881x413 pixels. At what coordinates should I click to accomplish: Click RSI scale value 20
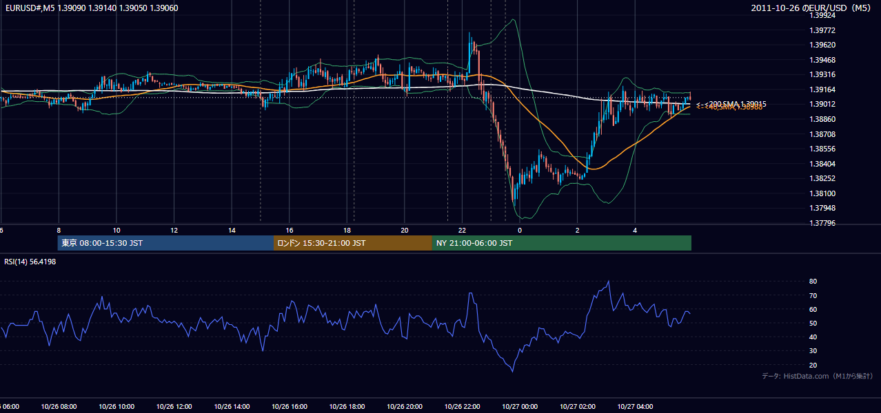pyautogui.click(x=813, y=365)
